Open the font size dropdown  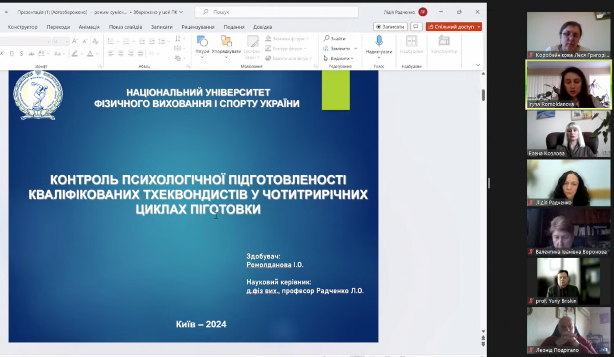click(x=67, y=41)
